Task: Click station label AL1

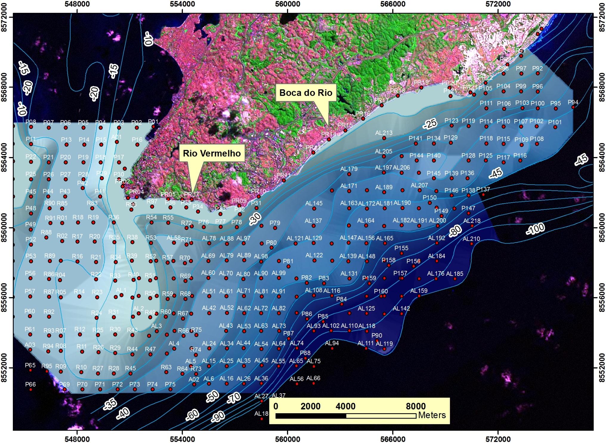Action: [121, 290]
